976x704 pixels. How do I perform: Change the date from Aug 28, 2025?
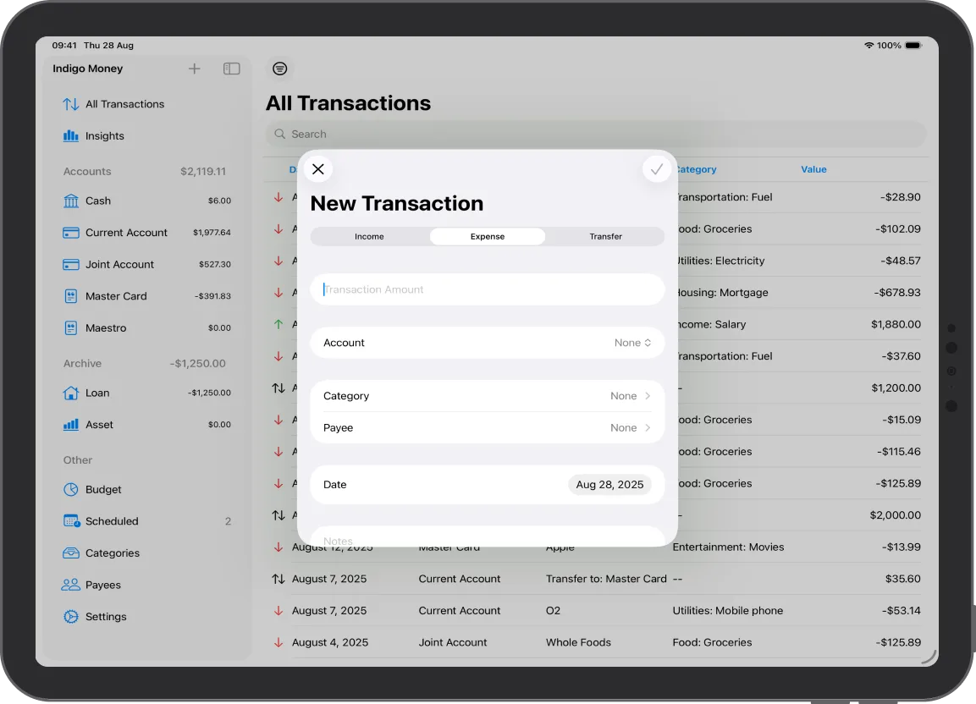point(609,484)
